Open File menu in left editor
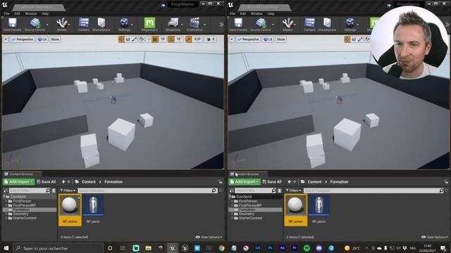 pyautogui.click(x=6, y=13)
